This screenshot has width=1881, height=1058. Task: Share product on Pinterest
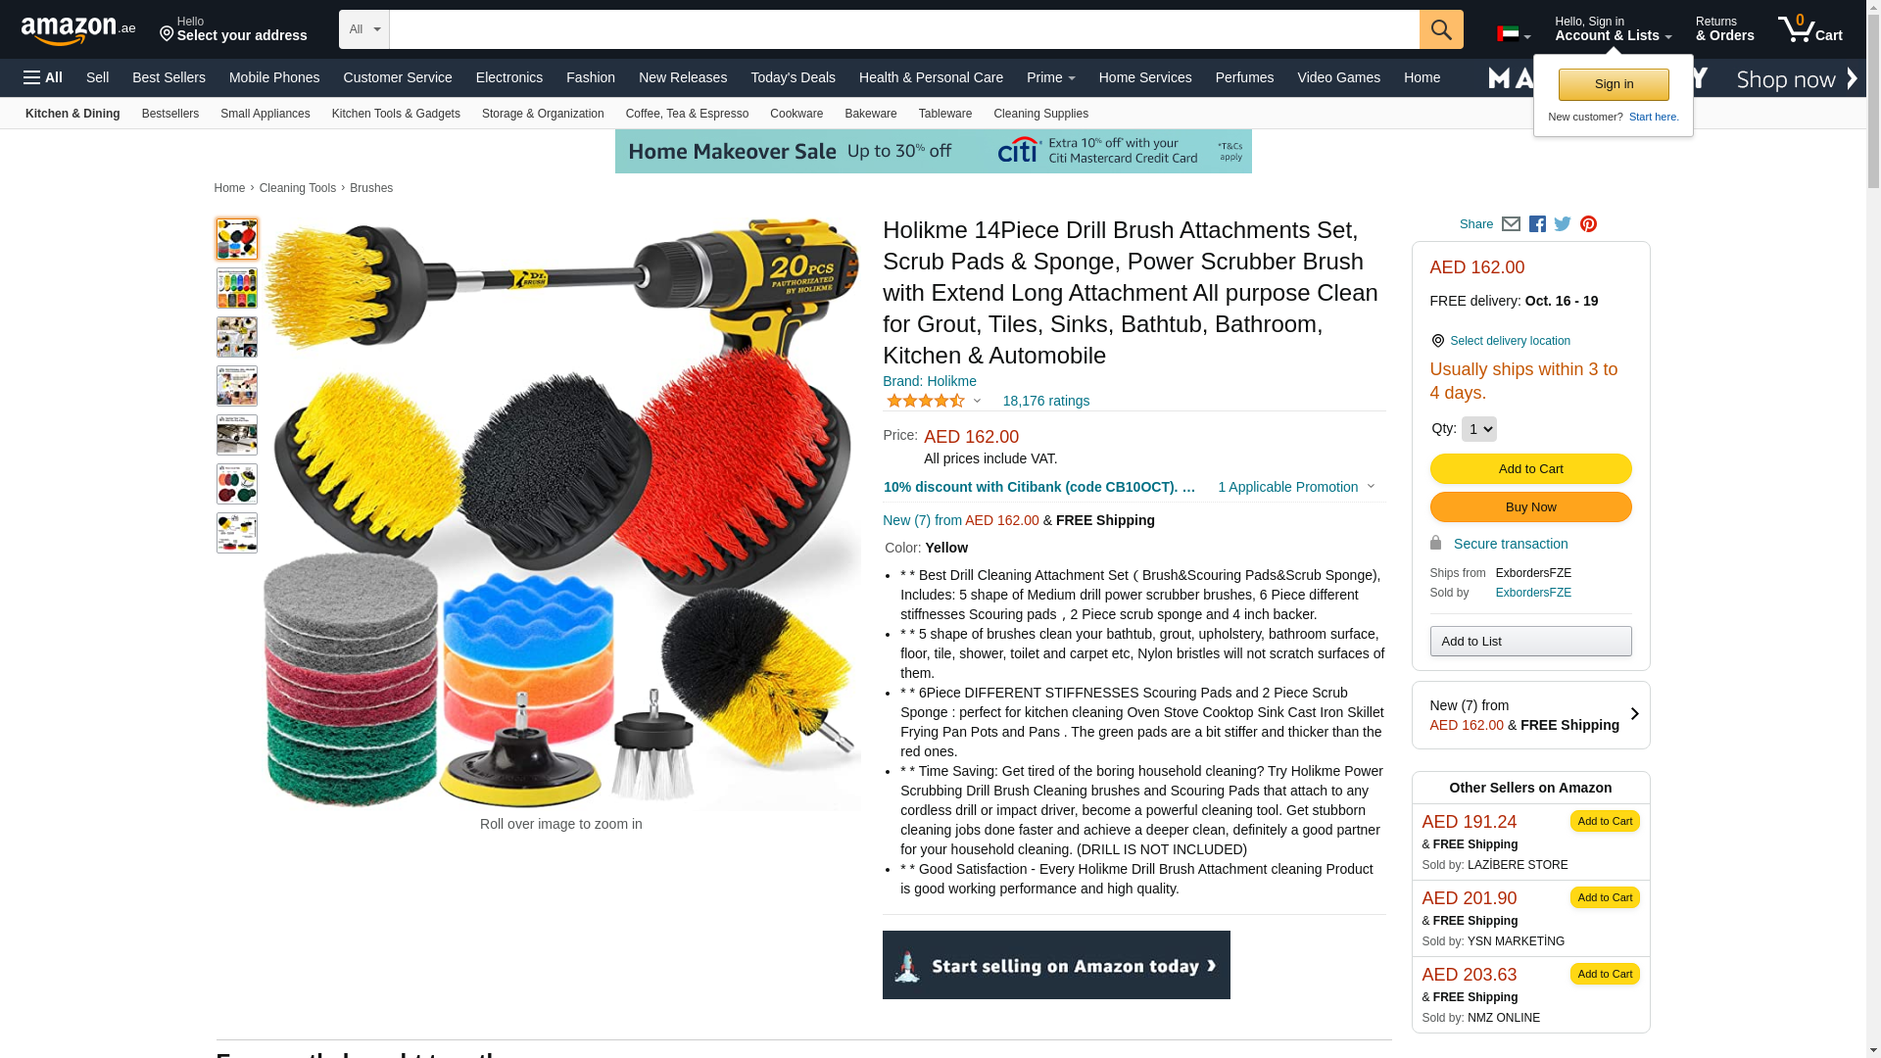(x=1588, y=224)
